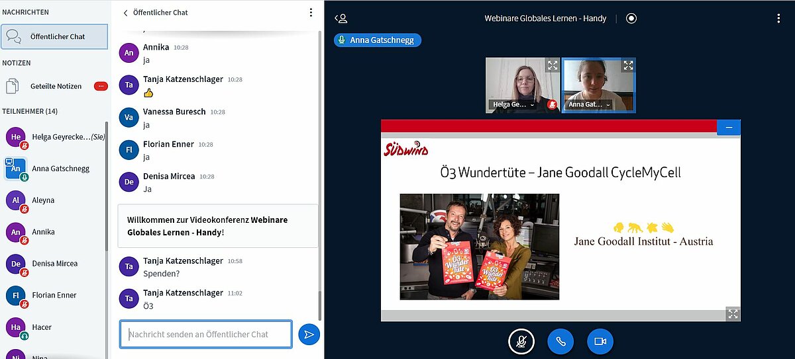Select participant Anna Gatschnegg in user list

tap(54, 169)
